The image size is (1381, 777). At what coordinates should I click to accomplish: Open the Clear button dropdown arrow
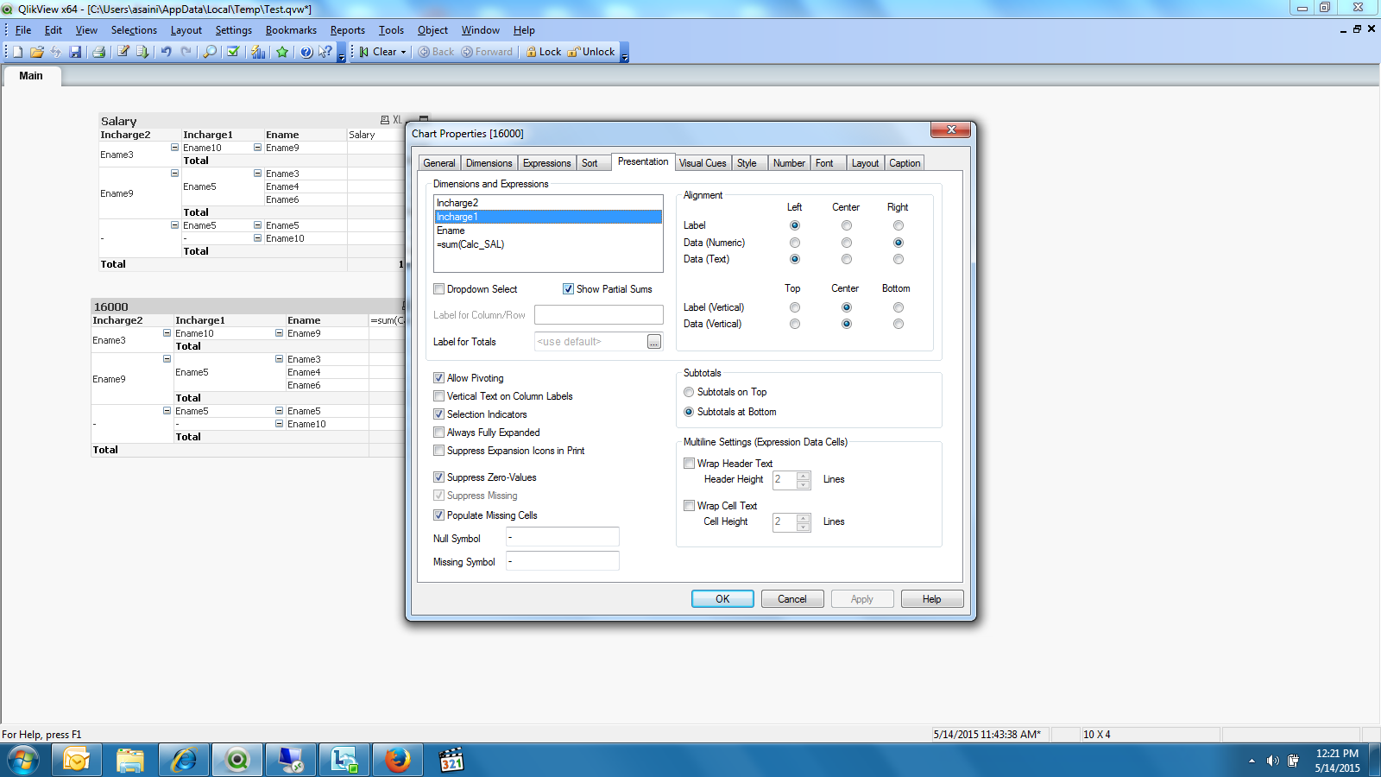click(x=403, y=52)
